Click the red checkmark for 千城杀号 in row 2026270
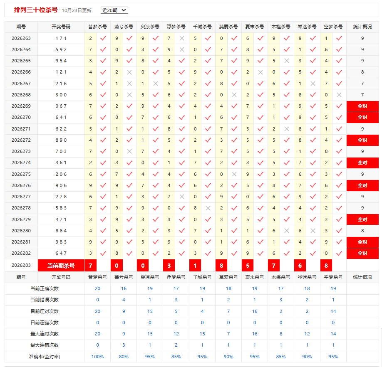 click(x=208, y=117)
